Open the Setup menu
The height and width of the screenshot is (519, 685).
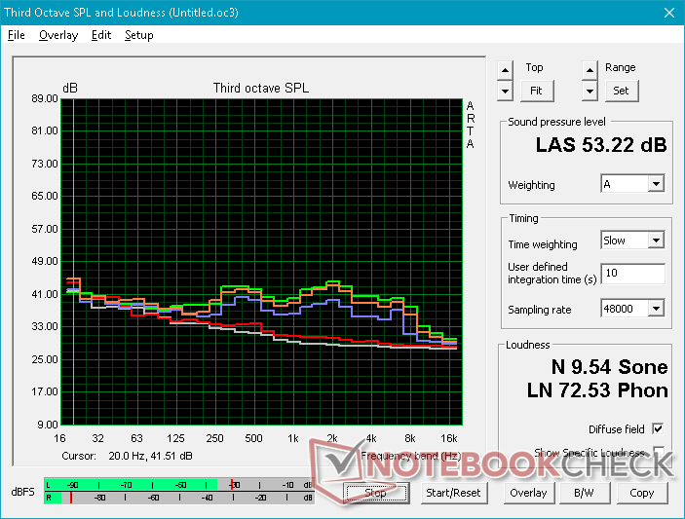(139, 35)
